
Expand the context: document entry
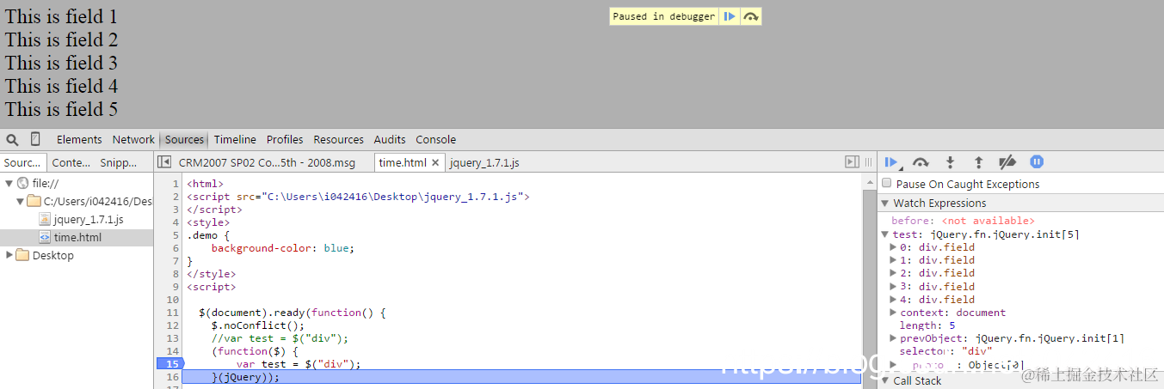click(894, 313)
